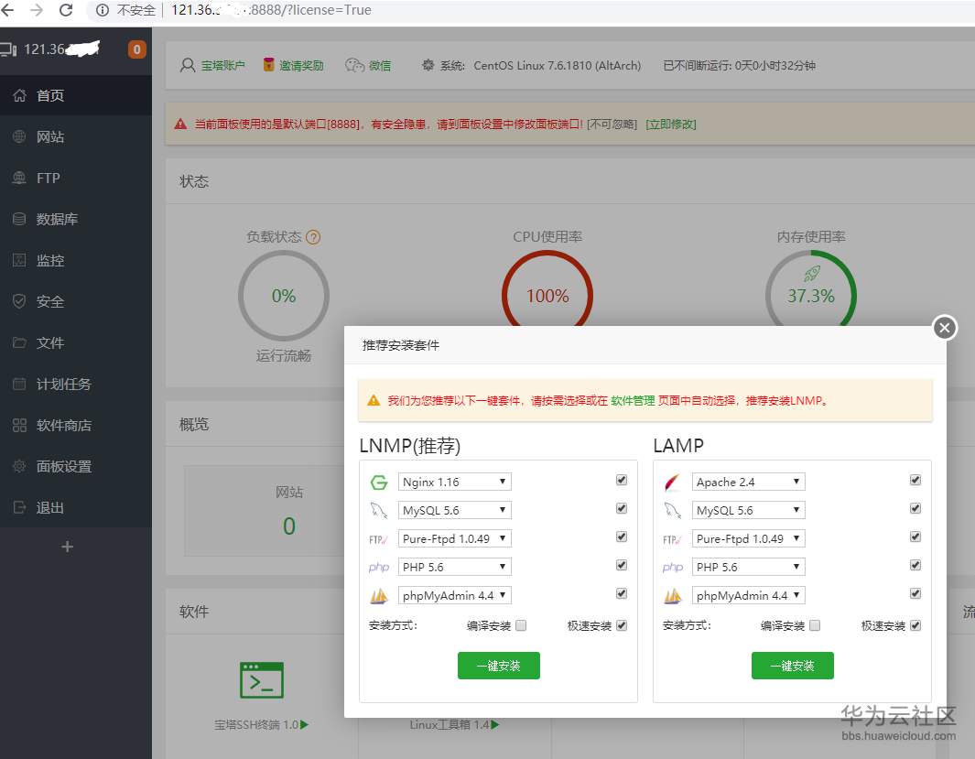Click the 文件 folder icon in sidebar
Image resolution: width=975 pixels, height=759 pixels.
tap(19, 342)
